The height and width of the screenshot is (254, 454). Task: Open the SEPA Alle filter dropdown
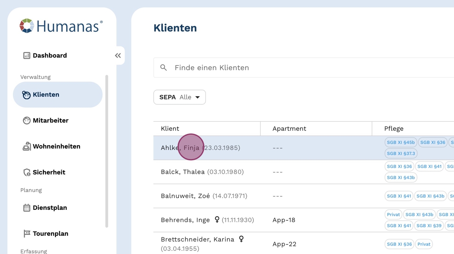[180, 97]
